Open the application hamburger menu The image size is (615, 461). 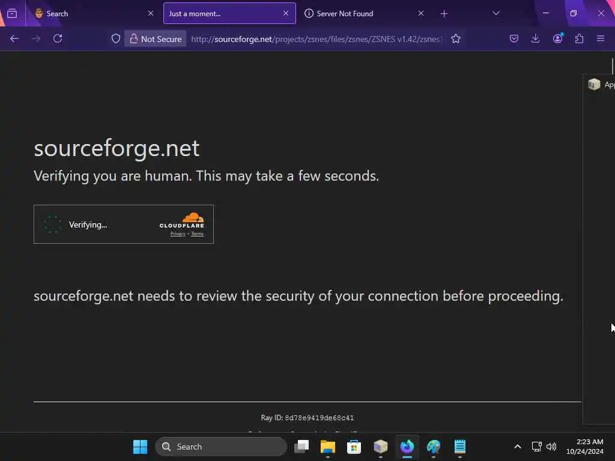601,38
